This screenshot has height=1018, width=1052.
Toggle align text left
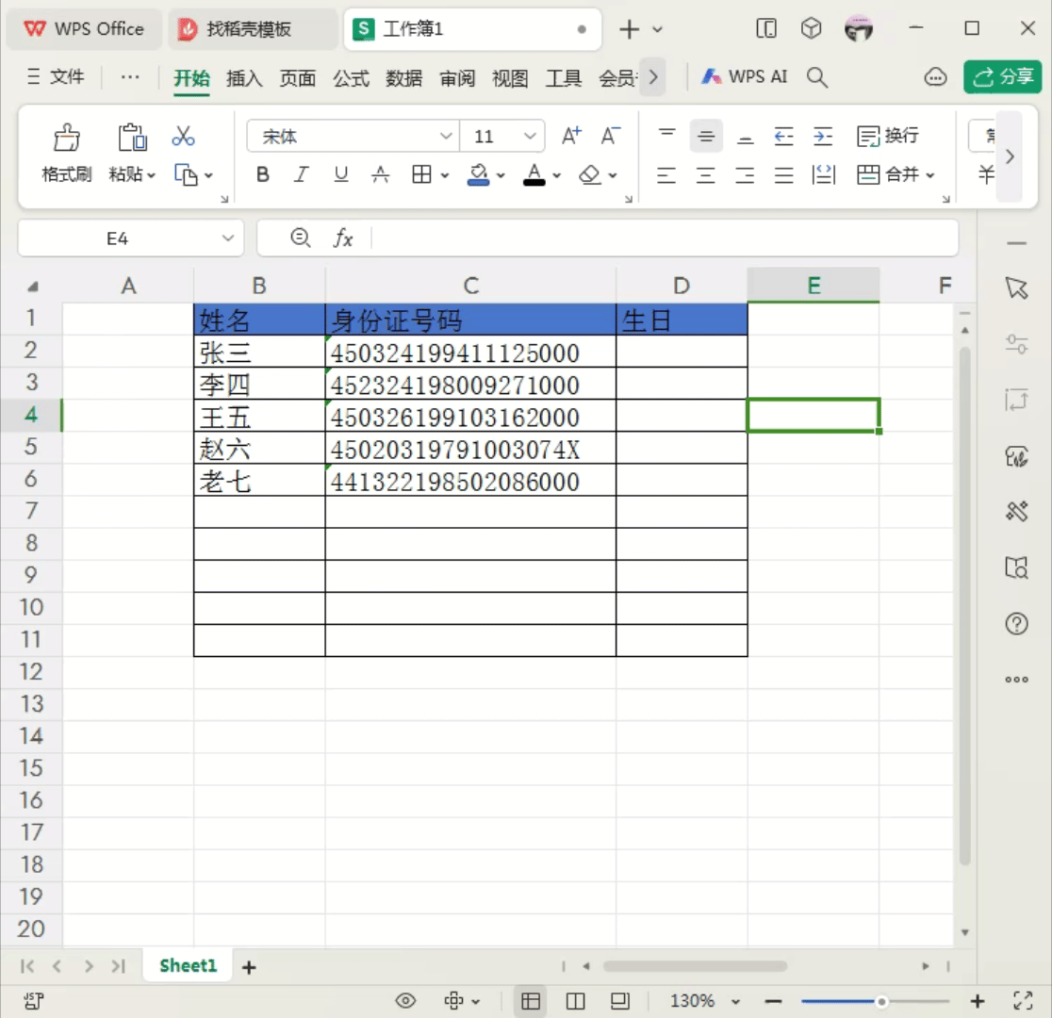pyautogui.click(x=666, y=176)
